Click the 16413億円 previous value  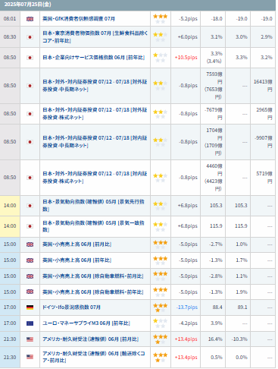point(263,86)
